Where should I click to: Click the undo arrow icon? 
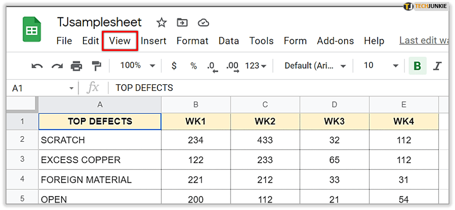[x=37, y=66]
